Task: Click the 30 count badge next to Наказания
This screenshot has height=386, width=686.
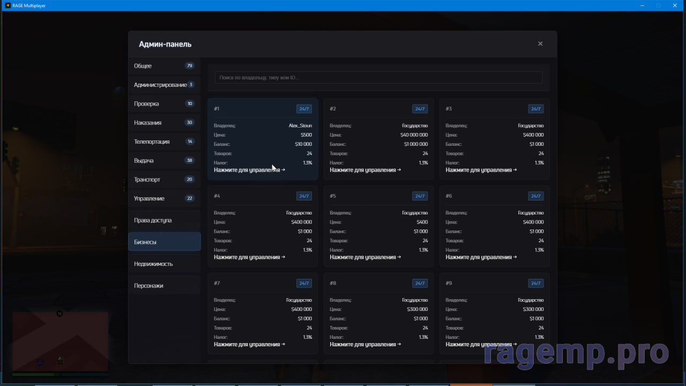Action: (x=189, y=123)
